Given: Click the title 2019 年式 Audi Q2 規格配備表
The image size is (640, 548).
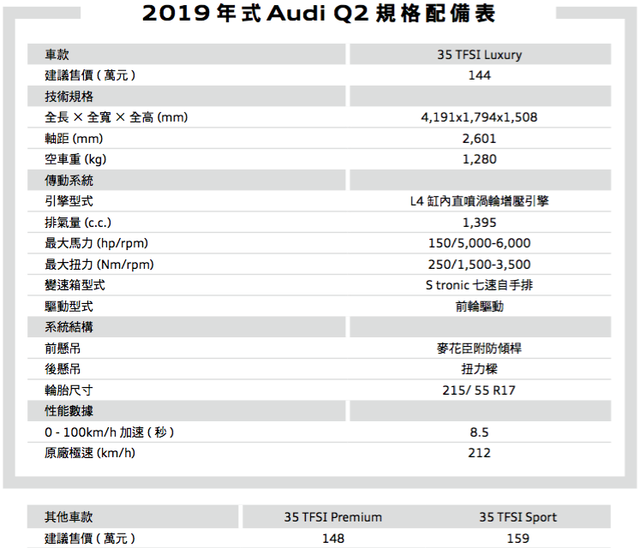Looking at the screenshot, I should click(319, 14).
